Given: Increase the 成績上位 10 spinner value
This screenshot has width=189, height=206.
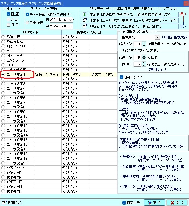Looking at the screenshot, I should [144, 56].
